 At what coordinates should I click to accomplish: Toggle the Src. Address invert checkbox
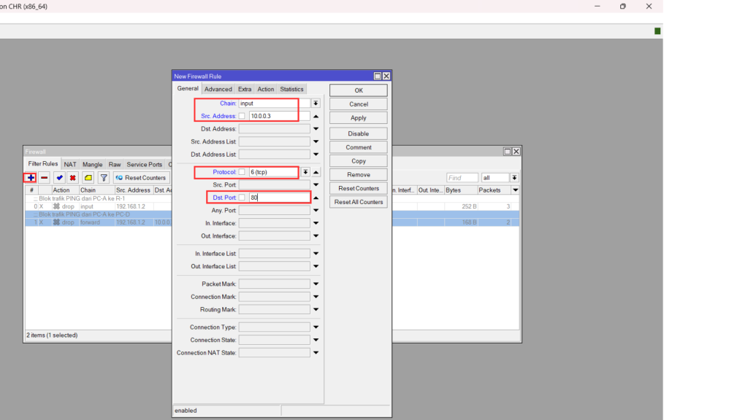click(242, 116)
